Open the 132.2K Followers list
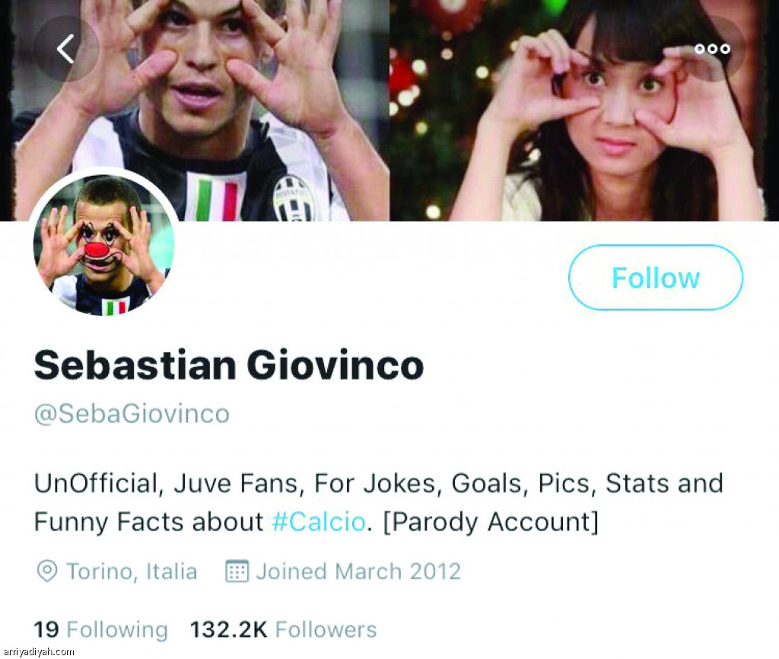779x659 pixels. pos(283,629)
